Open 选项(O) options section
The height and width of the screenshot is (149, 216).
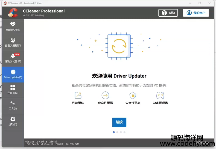click(x=13, y=122)
